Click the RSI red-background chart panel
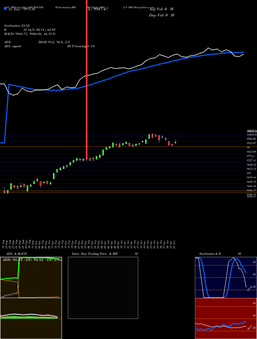This screenshot has height=339, width=257. coord(226,318)
